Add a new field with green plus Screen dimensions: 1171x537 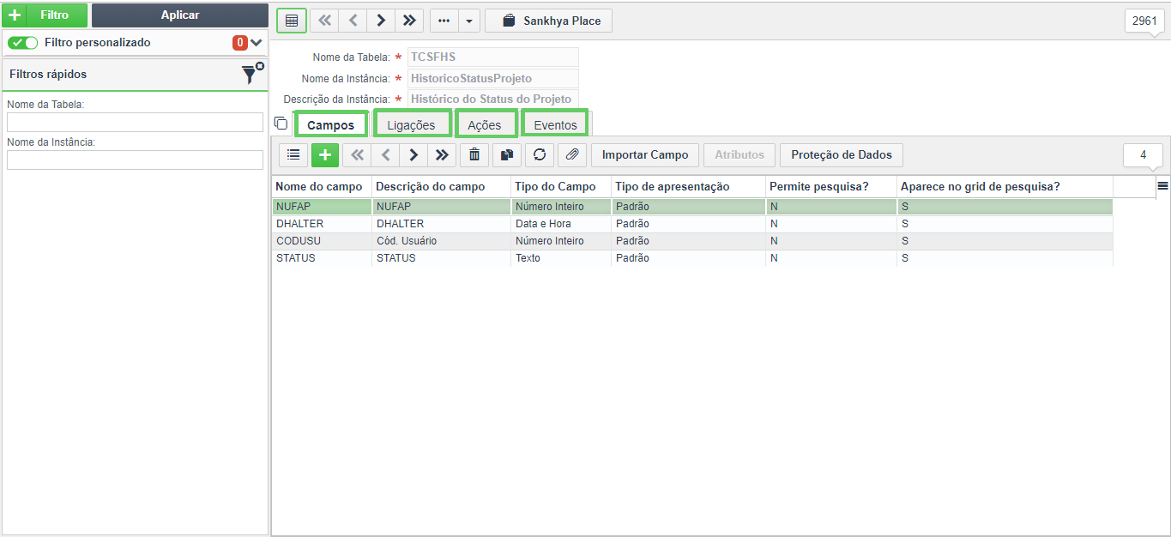pos(325,154)
